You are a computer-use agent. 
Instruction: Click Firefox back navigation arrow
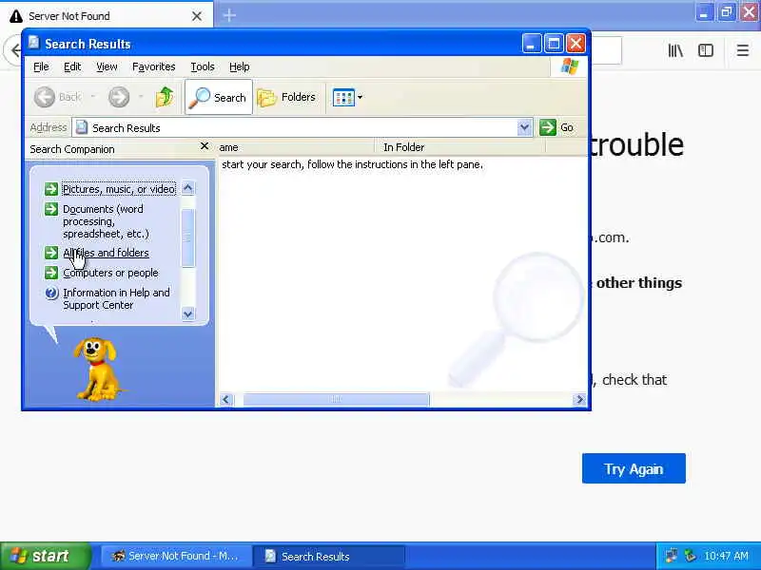[x=14, y=50]
